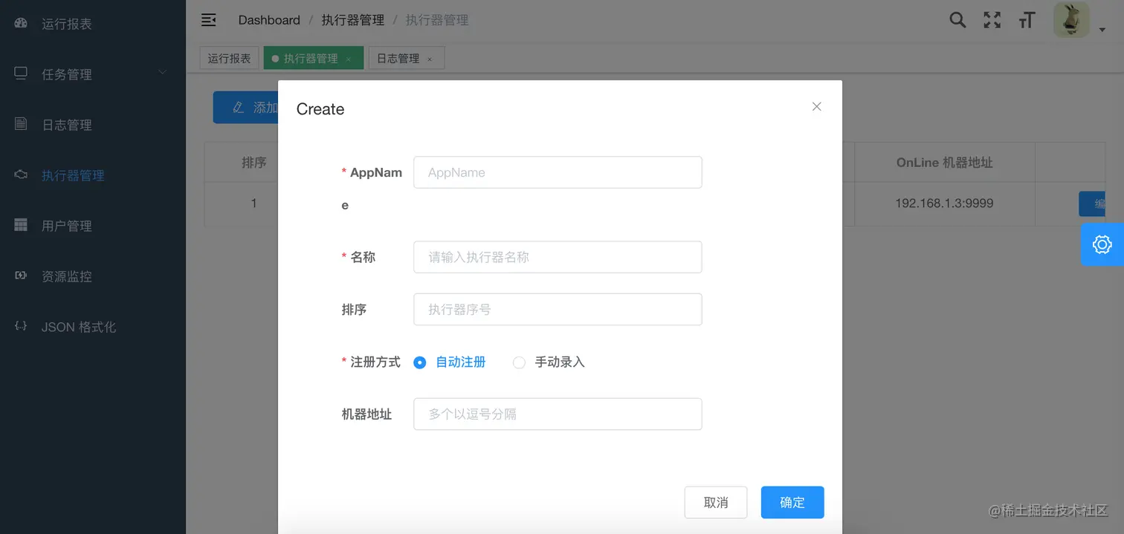Click the 排序 column header

254,162
